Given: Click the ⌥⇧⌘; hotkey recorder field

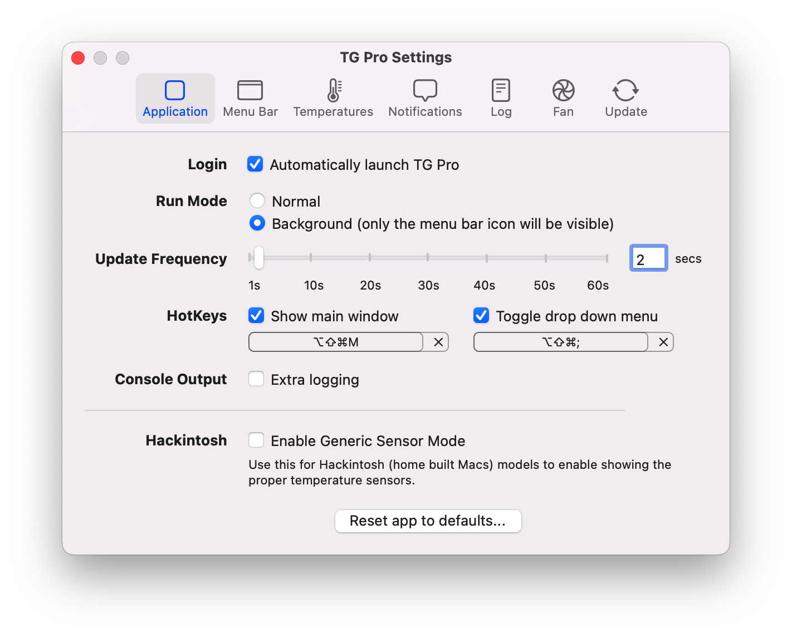Looking at the screenshot, I should click(560, 342).
